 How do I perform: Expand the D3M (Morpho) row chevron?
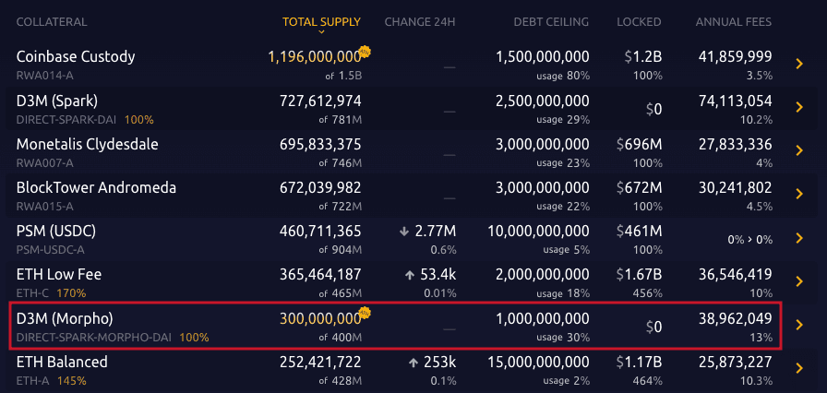point(800,325)
